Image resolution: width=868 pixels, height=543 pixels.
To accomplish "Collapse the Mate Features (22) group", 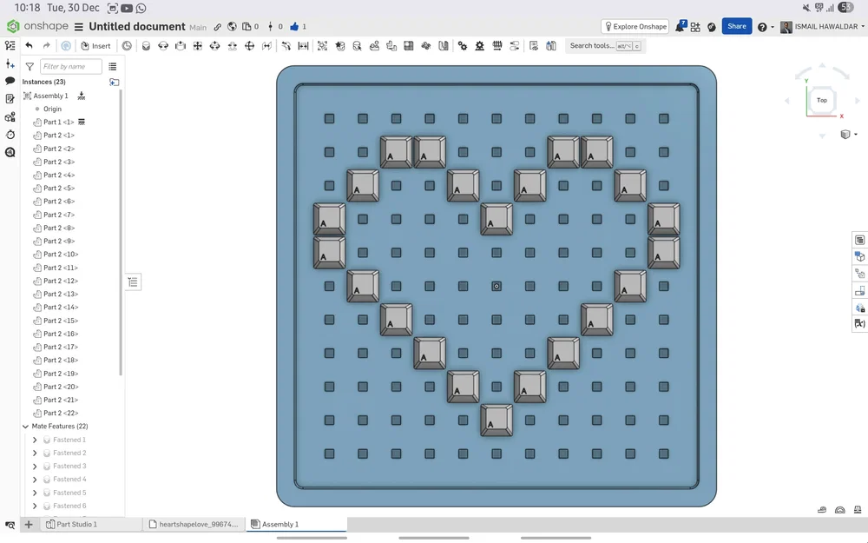I will tap(25, 427).
